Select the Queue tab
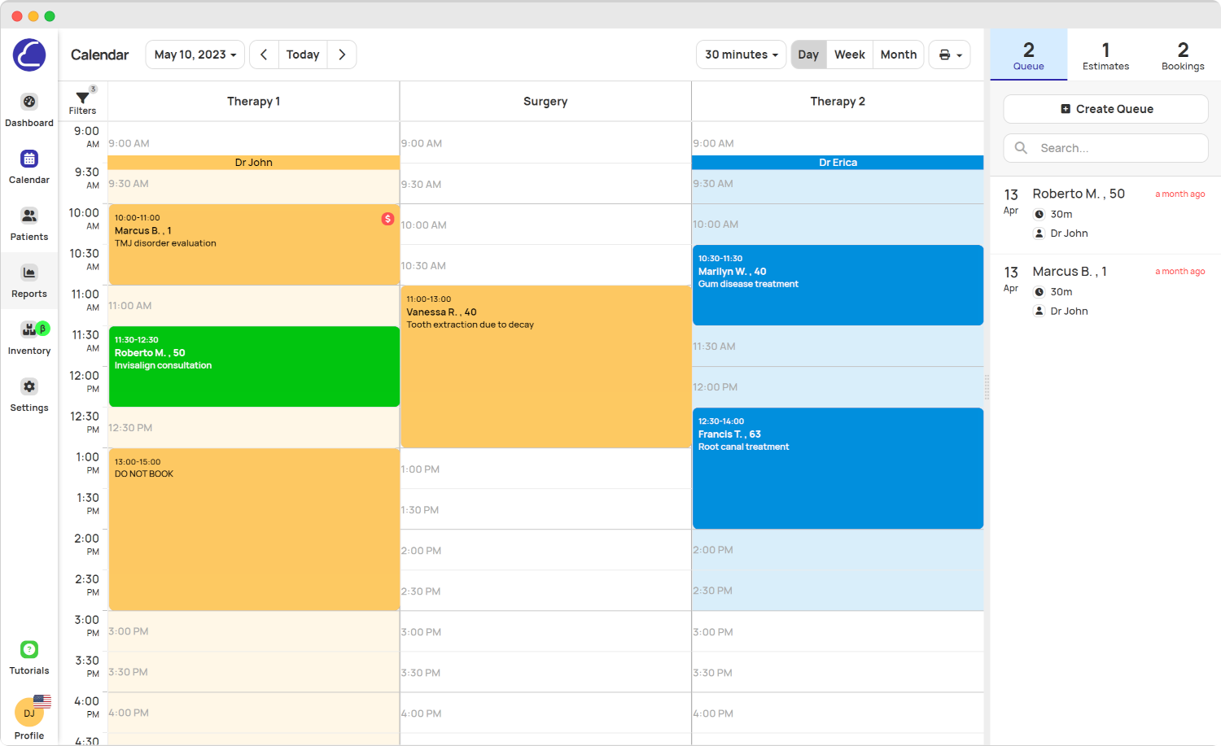1221x746 pixels. click(1029, 55)
